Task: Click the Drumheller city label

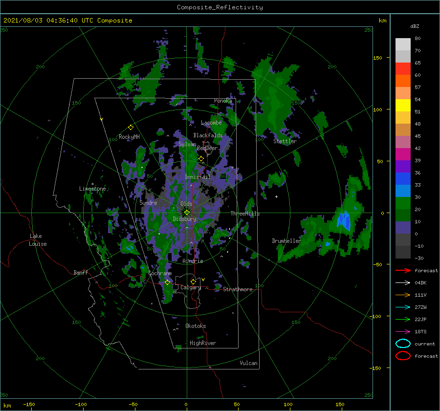Action: coord(286,241)
